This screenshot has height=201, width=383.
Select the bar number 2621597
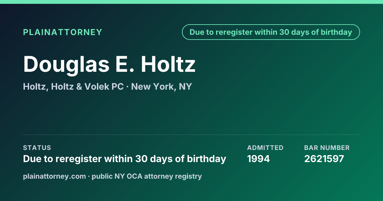click(324, 159)
